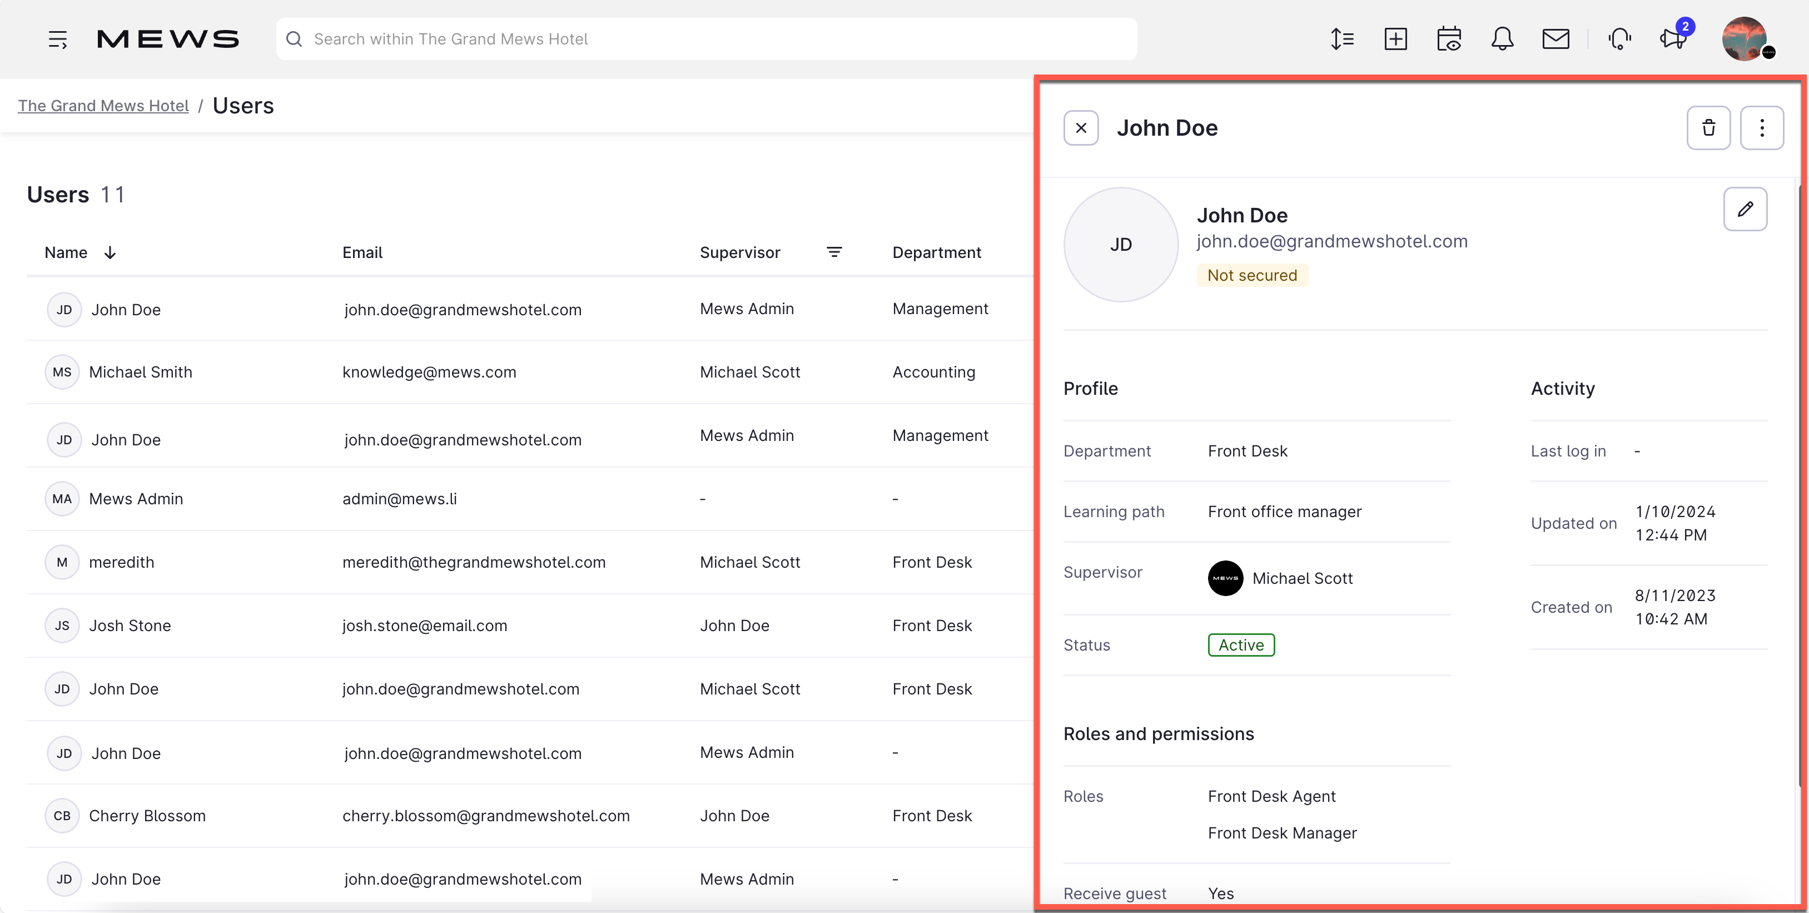Image resolution: width=1809 pixels, height=913 pixels.
Task: Select Michael Smith from the user list
Action: pos(141,372)
